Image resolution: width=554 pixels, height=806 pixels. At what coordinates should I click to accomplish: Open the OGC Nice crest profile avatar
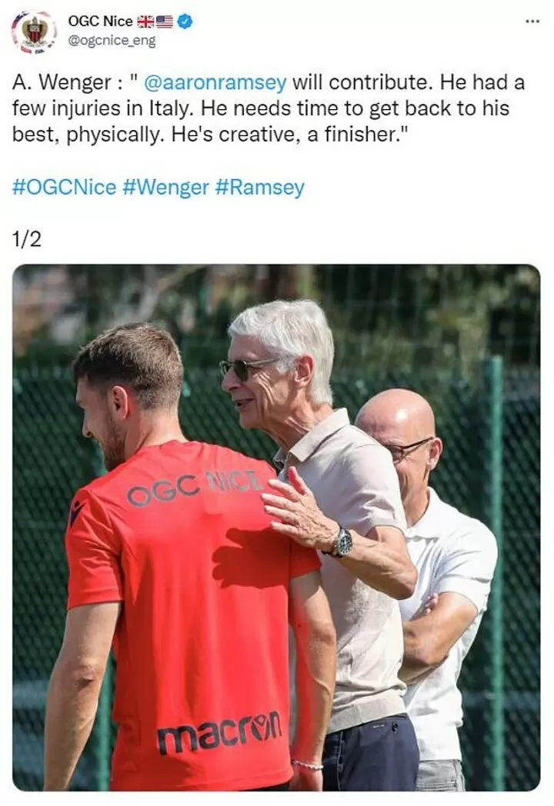[33, 32]
